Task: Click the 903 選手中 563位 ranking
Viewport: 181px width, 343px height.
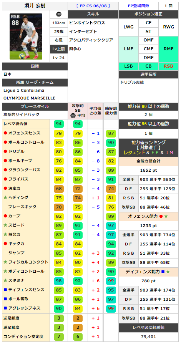Action: (x=158, y=179)
